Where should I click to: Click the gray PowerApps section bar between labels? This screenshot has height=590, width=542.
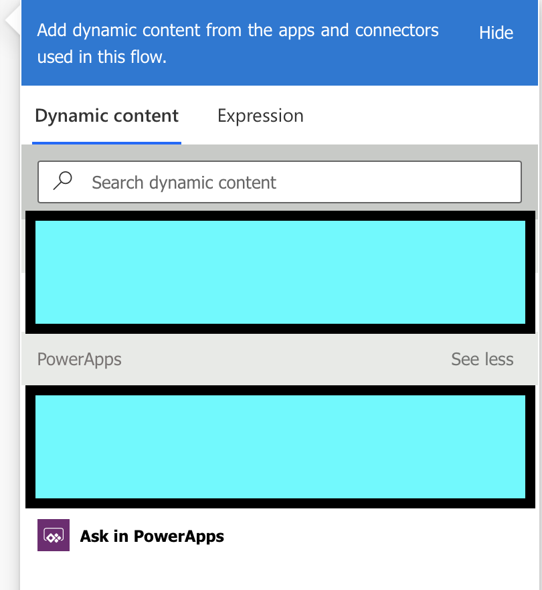286,359
